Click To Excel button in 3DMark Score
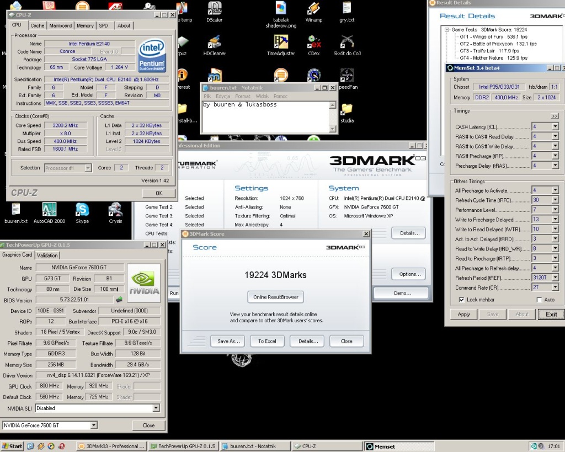 tap(267, 341)
